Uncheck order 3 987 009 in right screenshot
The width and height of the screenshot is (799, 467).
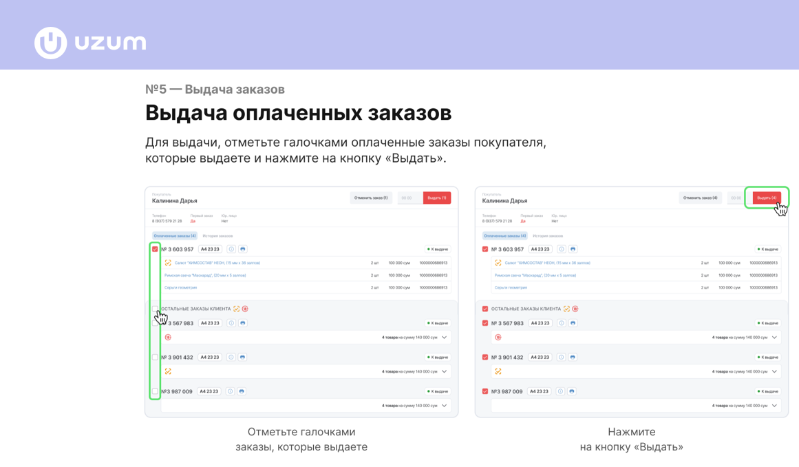485,391
